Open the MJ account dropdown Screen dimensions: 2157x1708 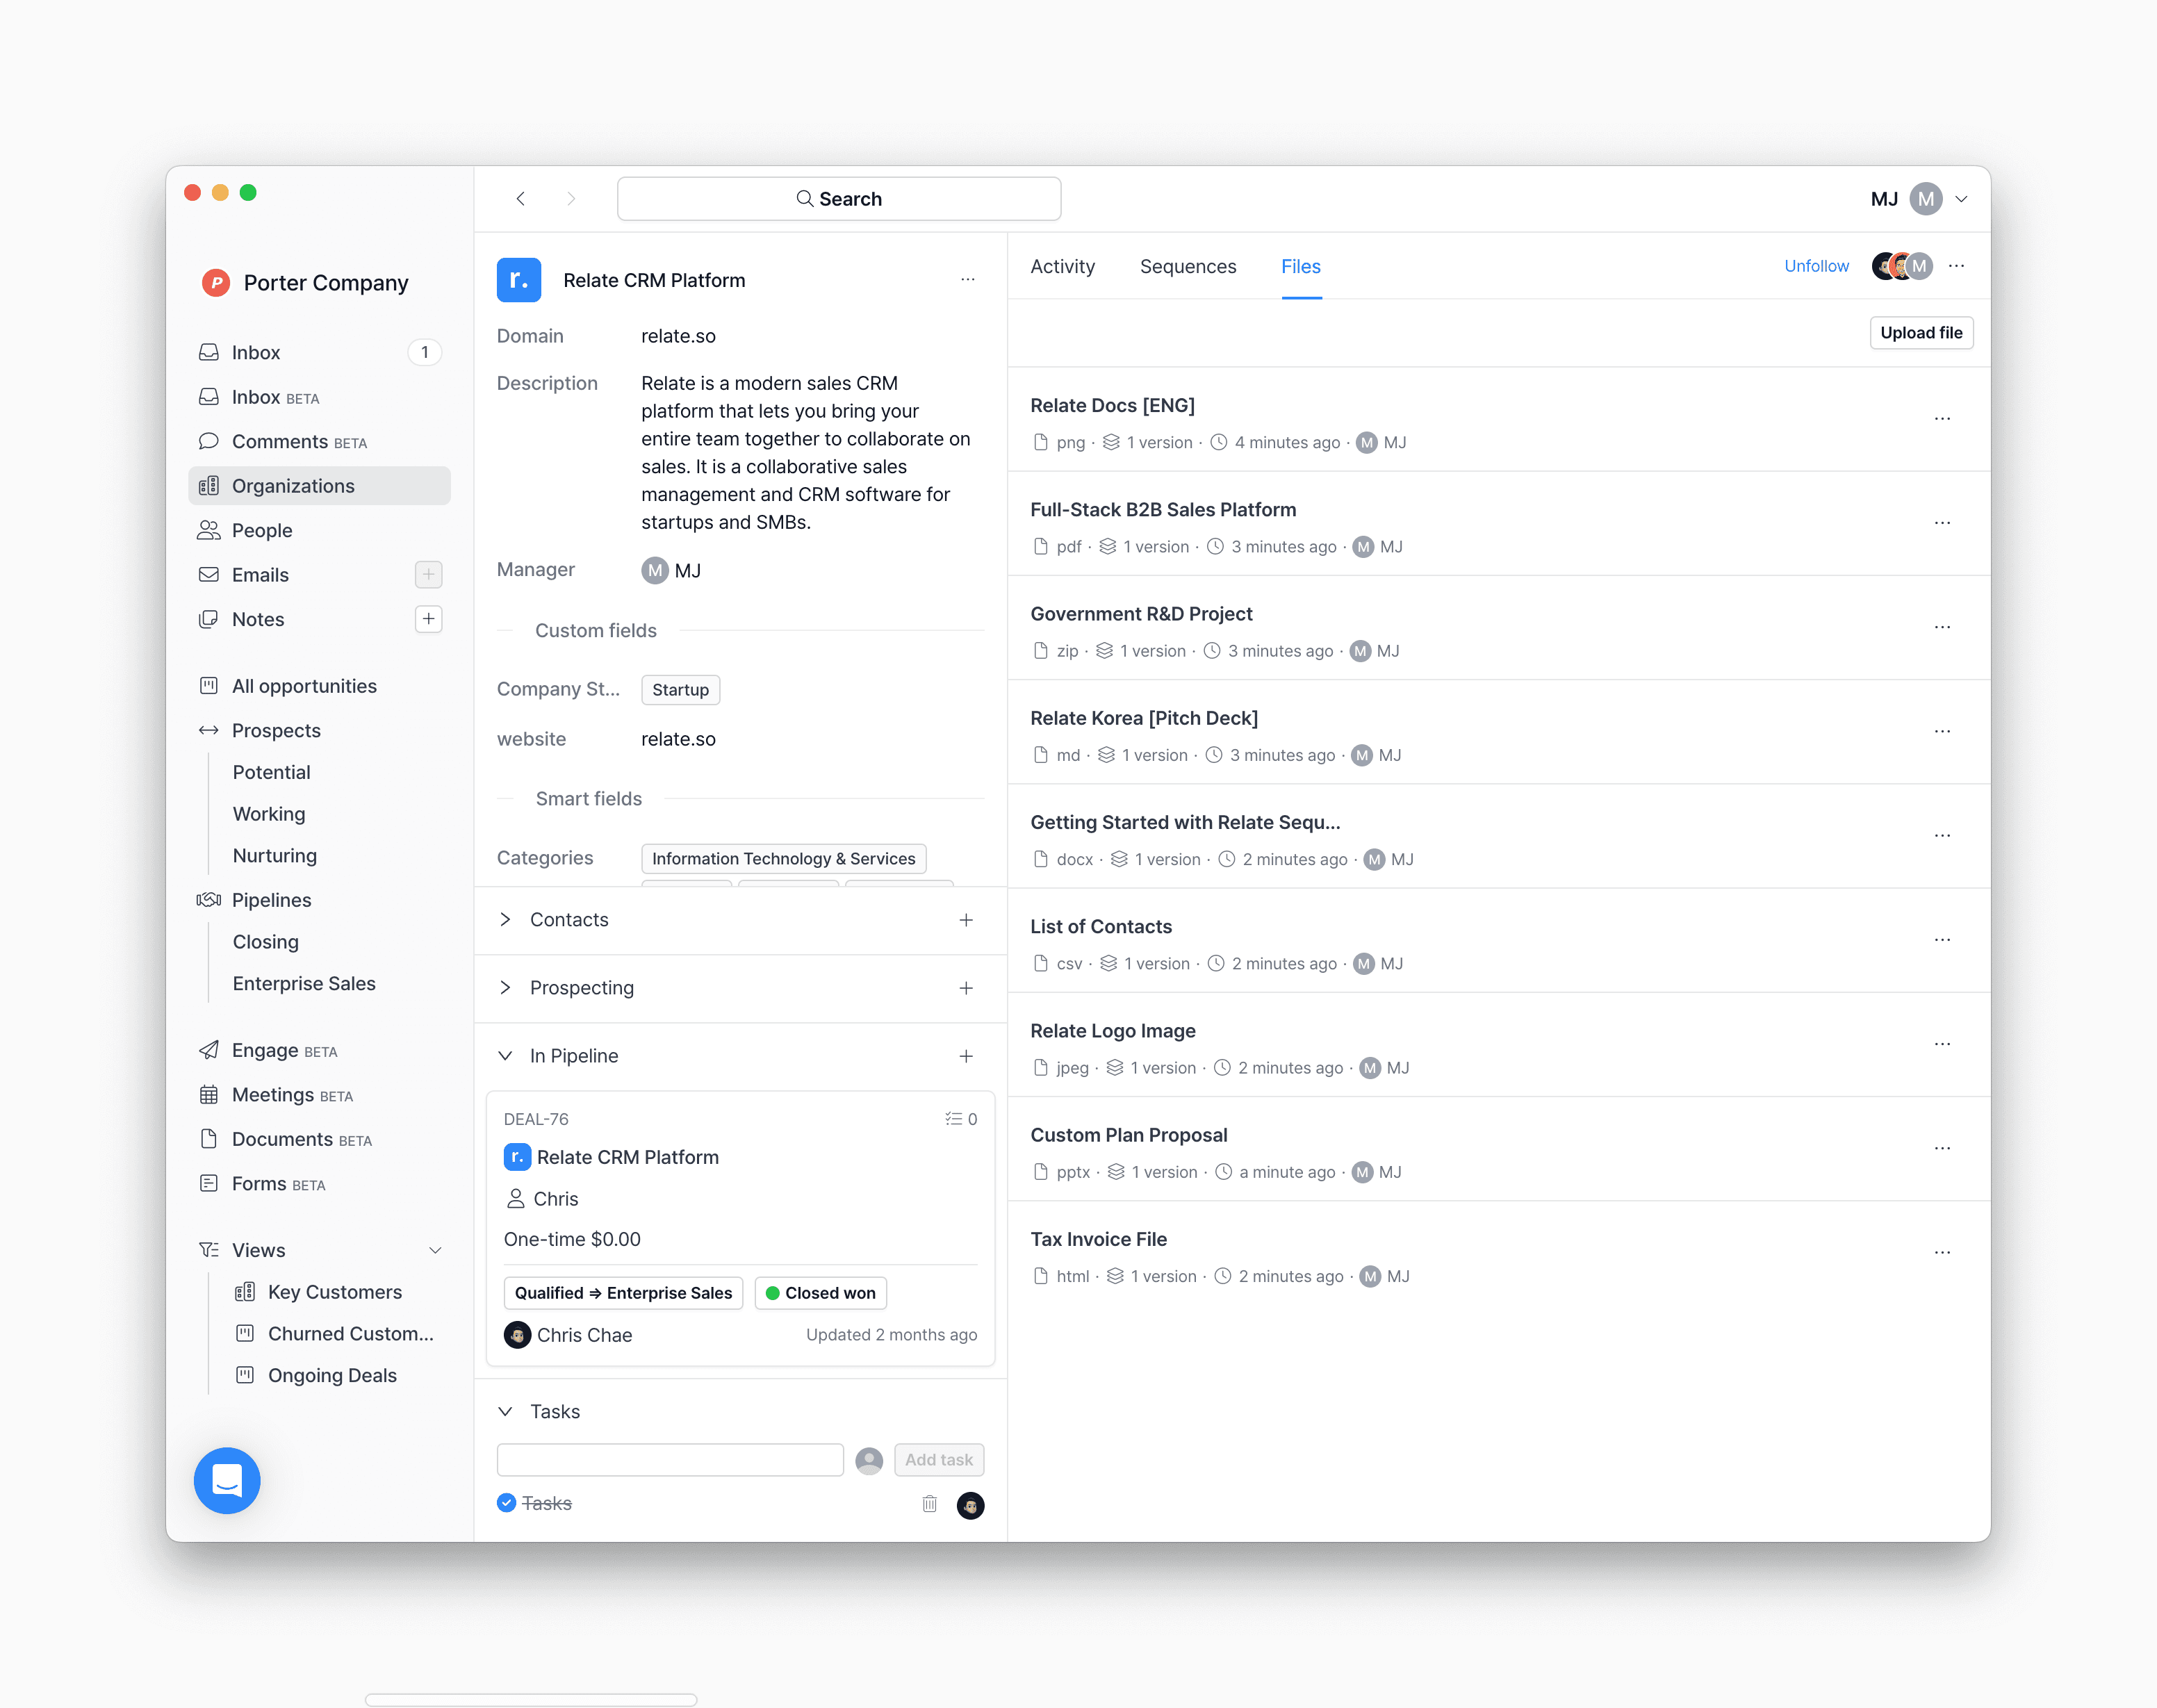click(1961, 199)
